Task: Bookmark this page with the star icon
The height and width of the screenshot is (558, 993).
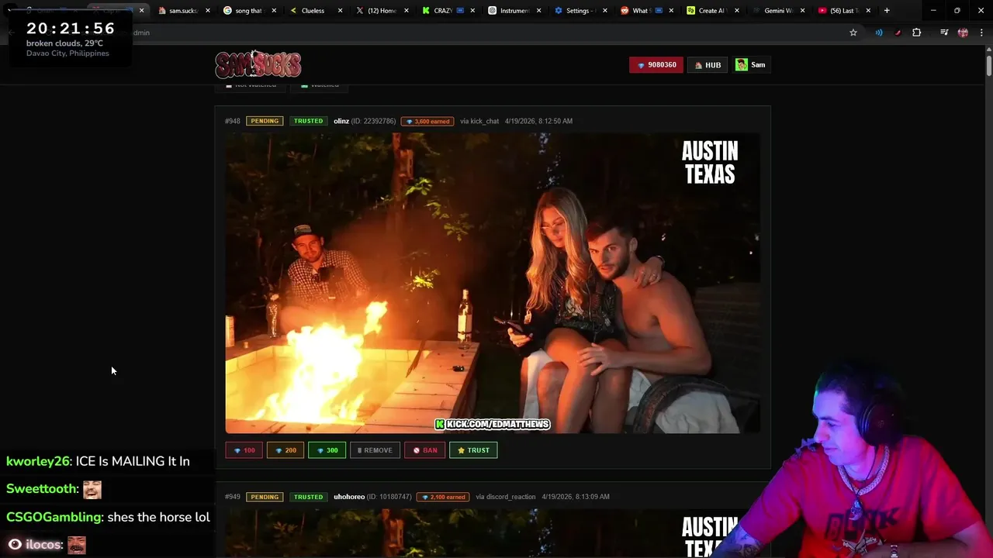Action: 853,33
